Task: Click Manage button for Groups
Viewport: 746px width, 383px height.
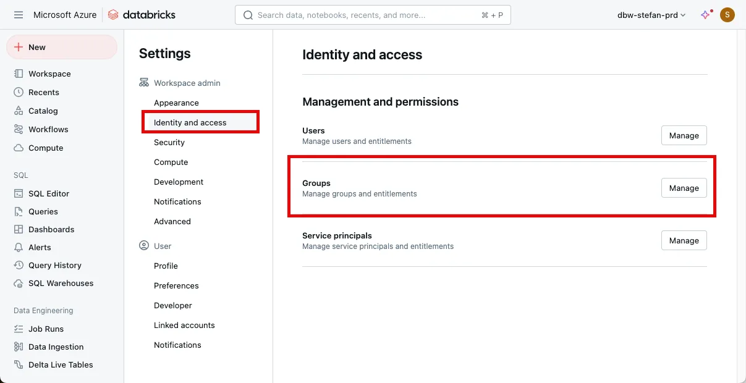Action: (x=684, y=188)
